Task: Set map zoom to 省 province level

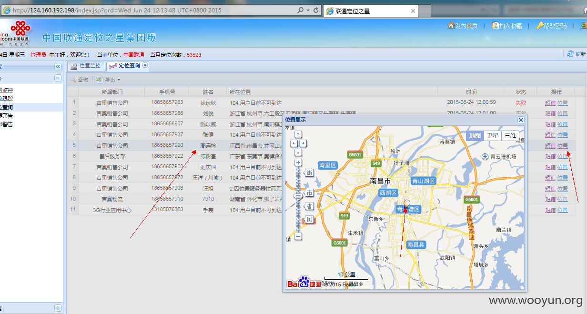Action: pos(309,206)
